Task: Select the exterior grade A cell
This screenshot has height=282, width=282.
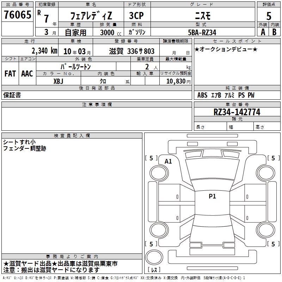Action: pos(263,32)
